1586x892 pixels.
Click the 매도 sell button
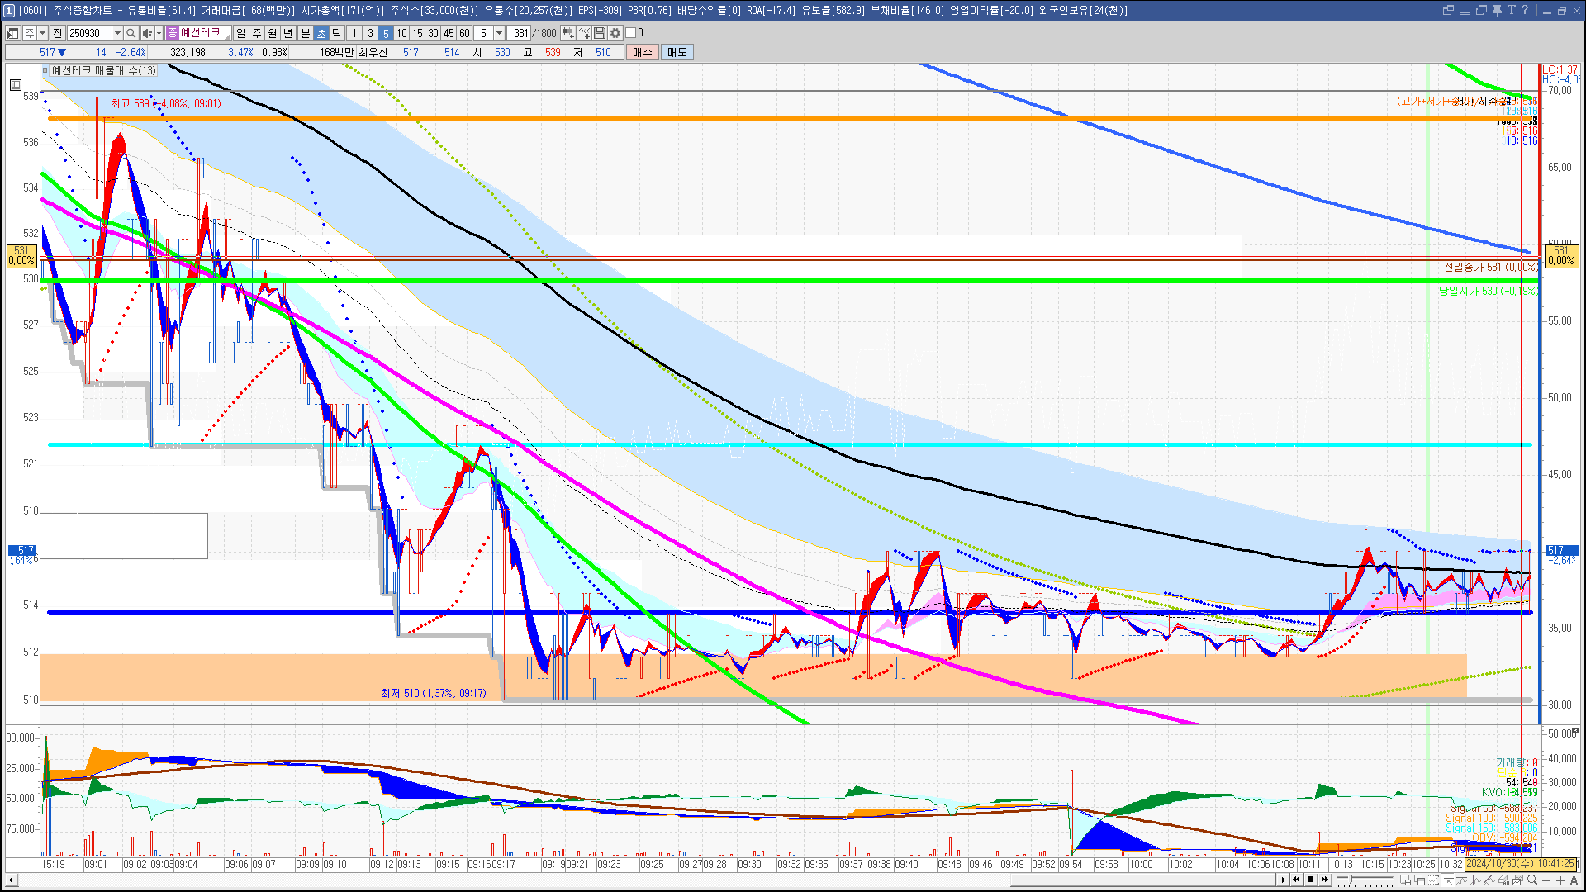[x=677, y=52]
